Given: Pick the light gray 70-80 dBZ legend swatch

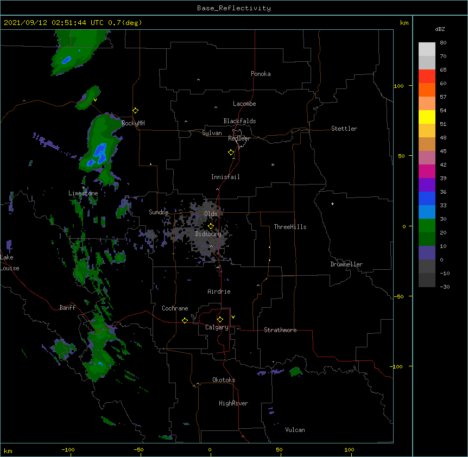Looking at the screenshot, I should tap(427, 49).
